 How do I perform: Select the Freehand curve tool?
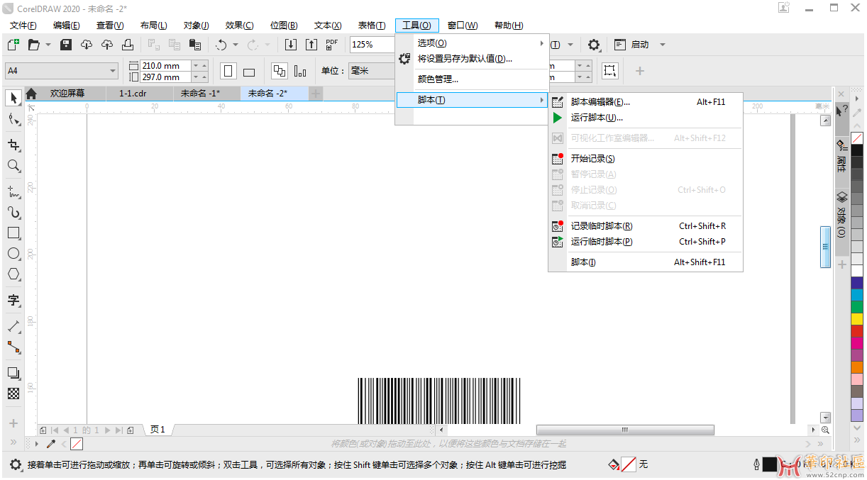click(13, 191)
